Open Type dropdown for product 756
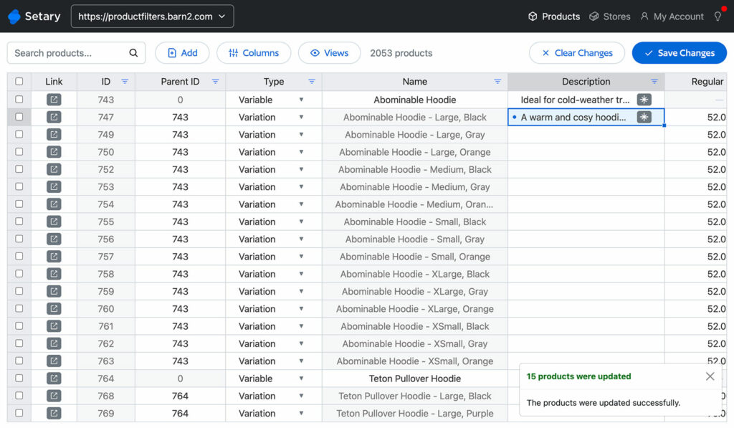The height and width of the screenshot is (428, 734). (x=302, y=239)
